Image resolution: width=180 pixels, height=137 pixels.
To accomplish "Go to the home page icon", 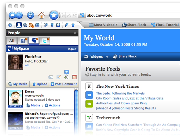I will tap(41, 15).
